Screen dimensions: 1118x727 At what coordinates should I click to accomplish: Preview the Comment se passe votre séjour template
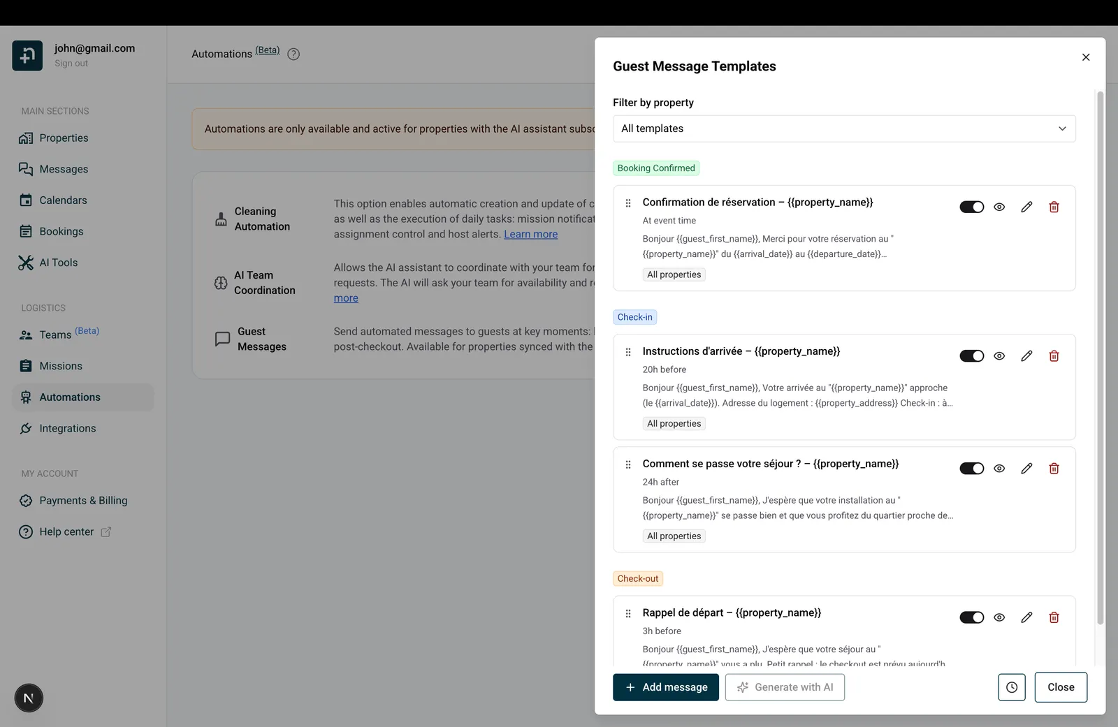pyautogui.click(x=999, y=469)
